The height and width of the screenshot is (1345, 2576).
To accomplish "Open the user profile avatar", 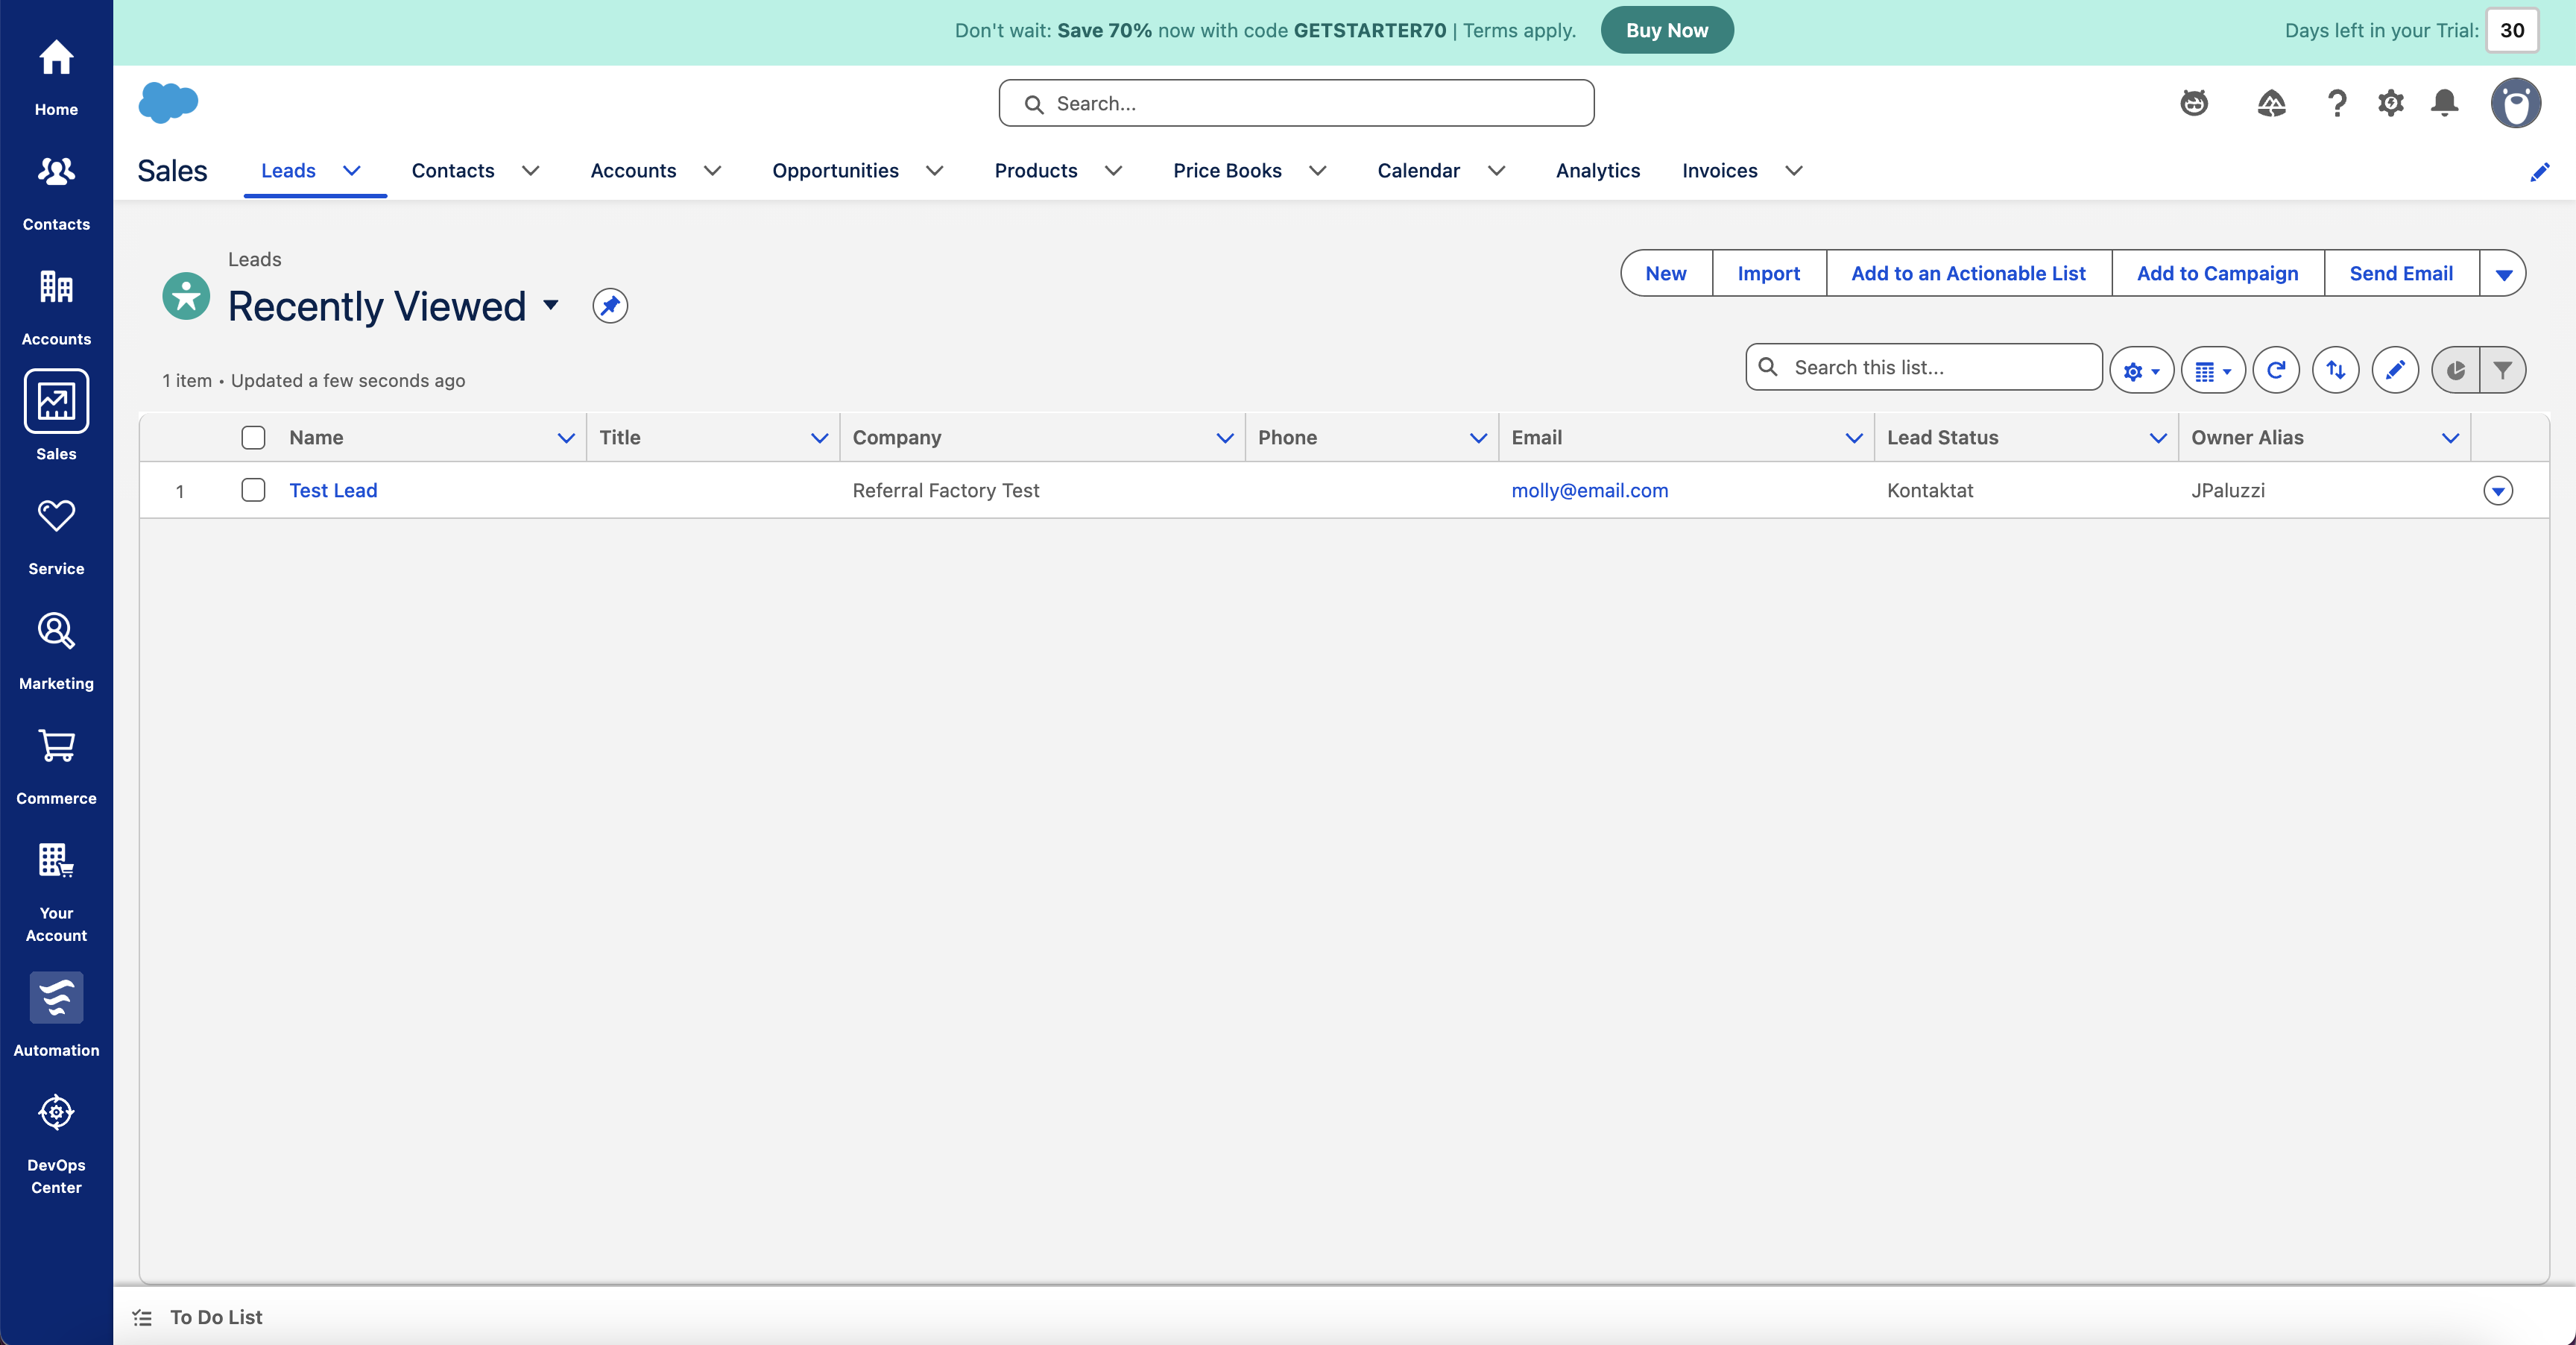I will (2516, 103).
